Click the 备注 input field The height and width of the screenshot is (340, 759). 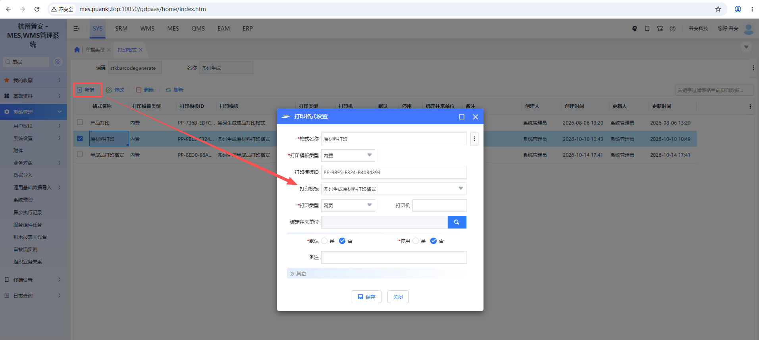pyautogui.click(x=394, y=257)
